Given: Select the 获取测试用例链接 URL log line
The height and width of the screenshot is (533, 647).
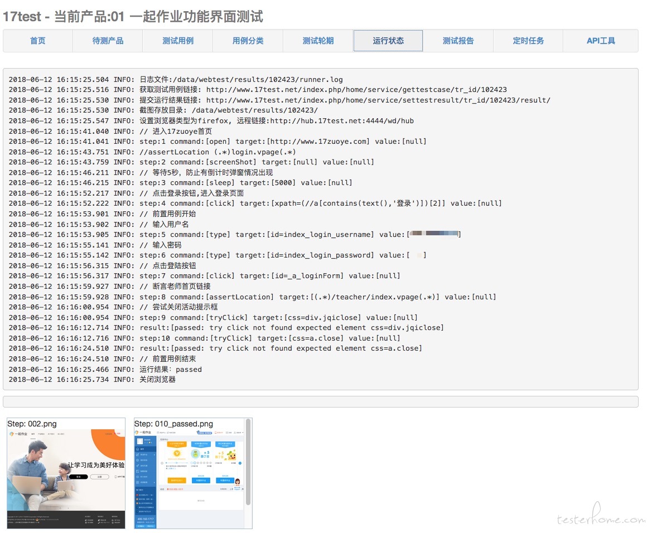Looking at the screenshot, I should click(258, 90).
